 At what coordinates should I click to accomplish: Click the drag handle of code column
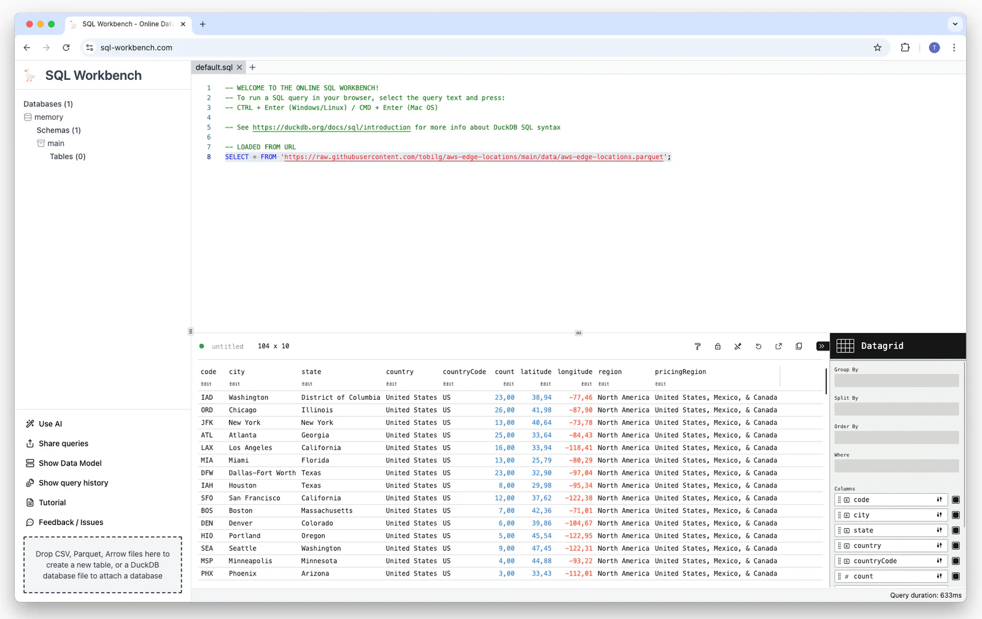tap(840, 500)
